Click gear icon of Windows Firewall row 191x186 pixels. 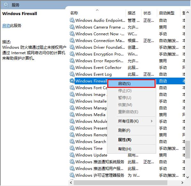point(72,81)
